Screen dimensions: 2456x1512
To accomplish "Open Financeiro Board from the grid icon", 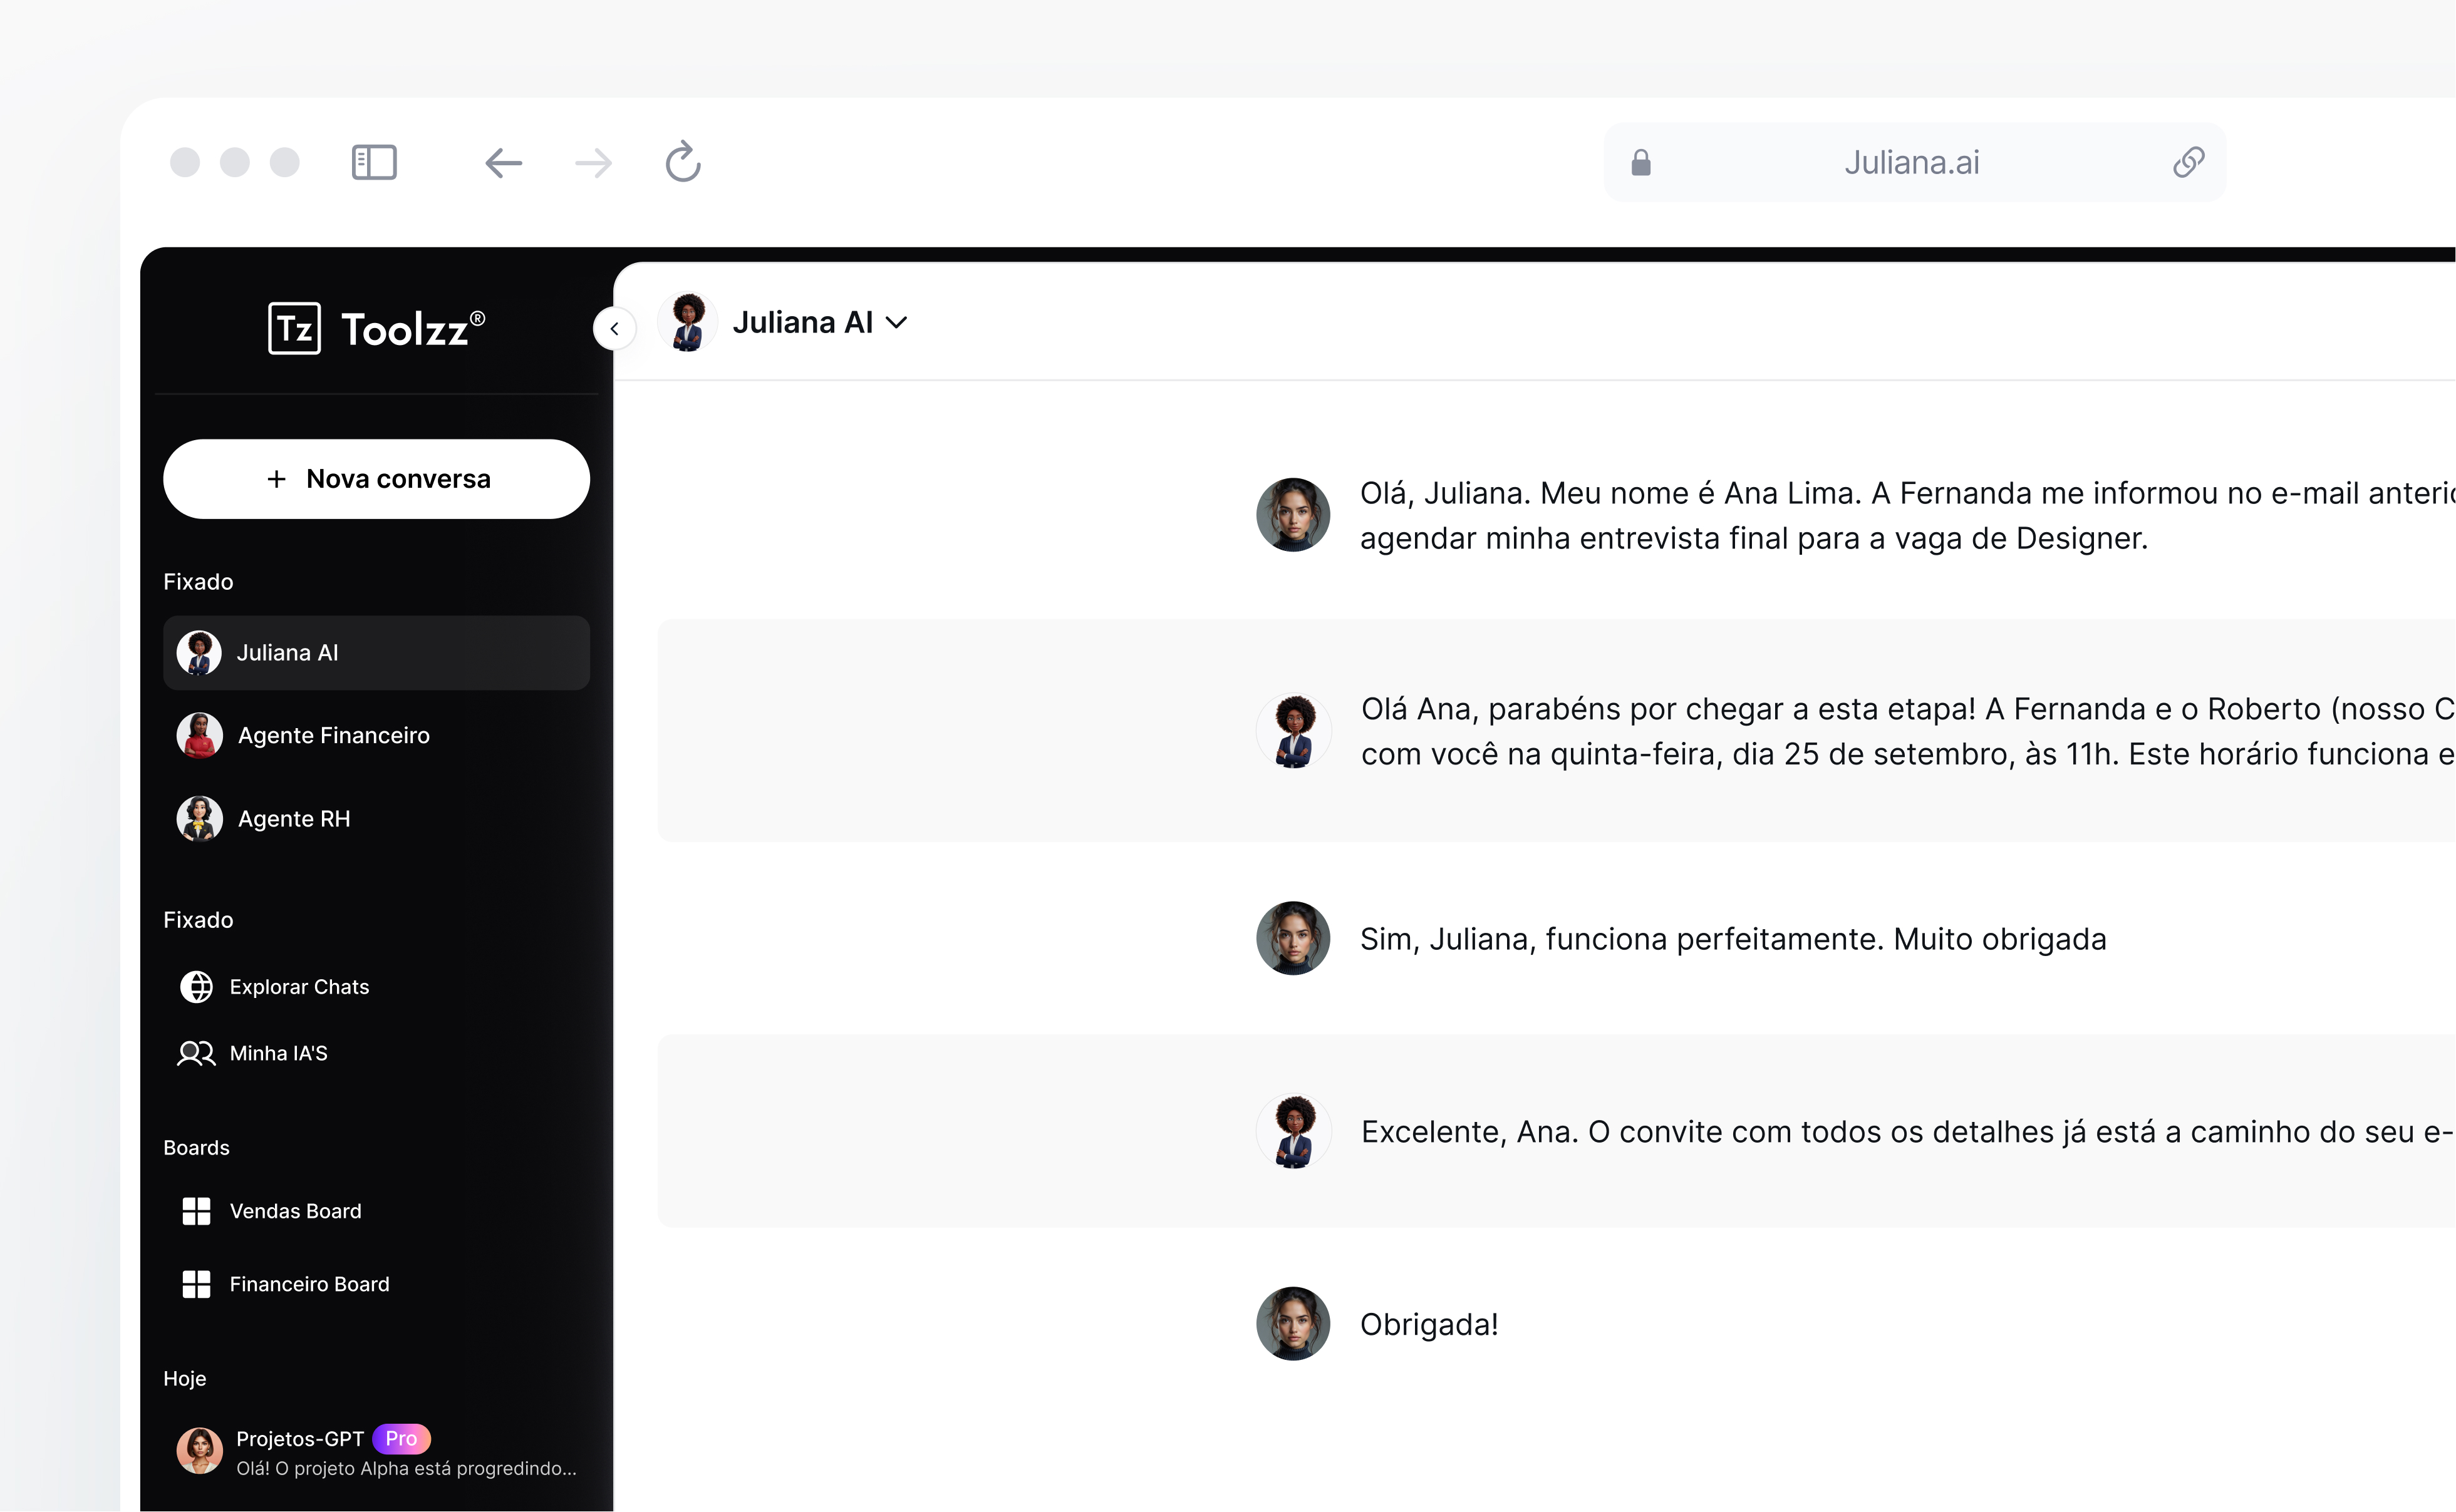I will (x=196, y=1284).
